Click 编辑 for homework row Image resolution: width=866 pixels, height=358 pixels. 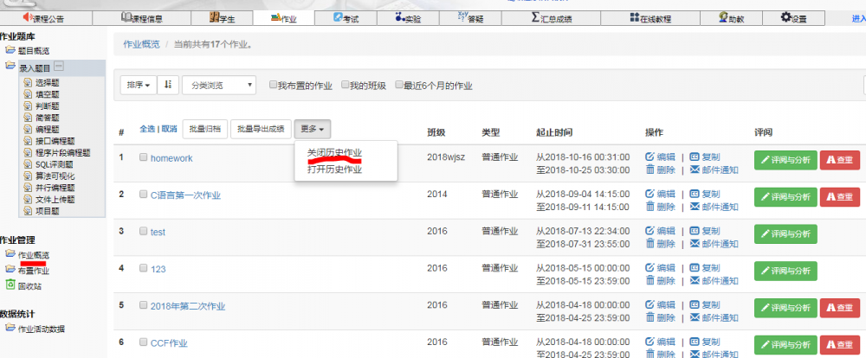661,157
